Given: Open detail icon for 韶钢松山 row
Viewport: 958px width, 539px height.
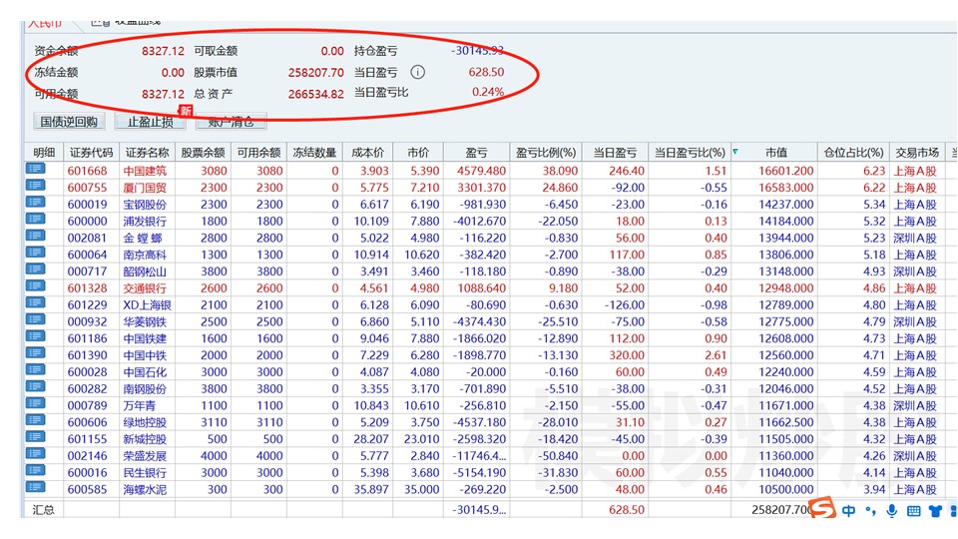Looking at the screenshot, I should click(x=36, y=269).
